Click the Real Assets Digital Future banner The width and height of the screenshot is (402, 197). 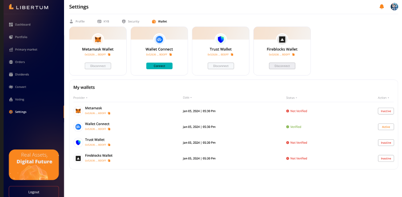coord(34,165)
